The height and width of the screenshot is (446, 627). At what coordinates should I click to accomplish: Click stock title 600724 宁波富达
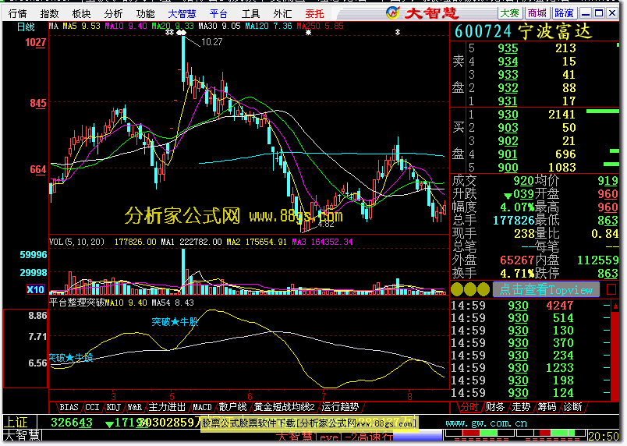tap(523, 31)
